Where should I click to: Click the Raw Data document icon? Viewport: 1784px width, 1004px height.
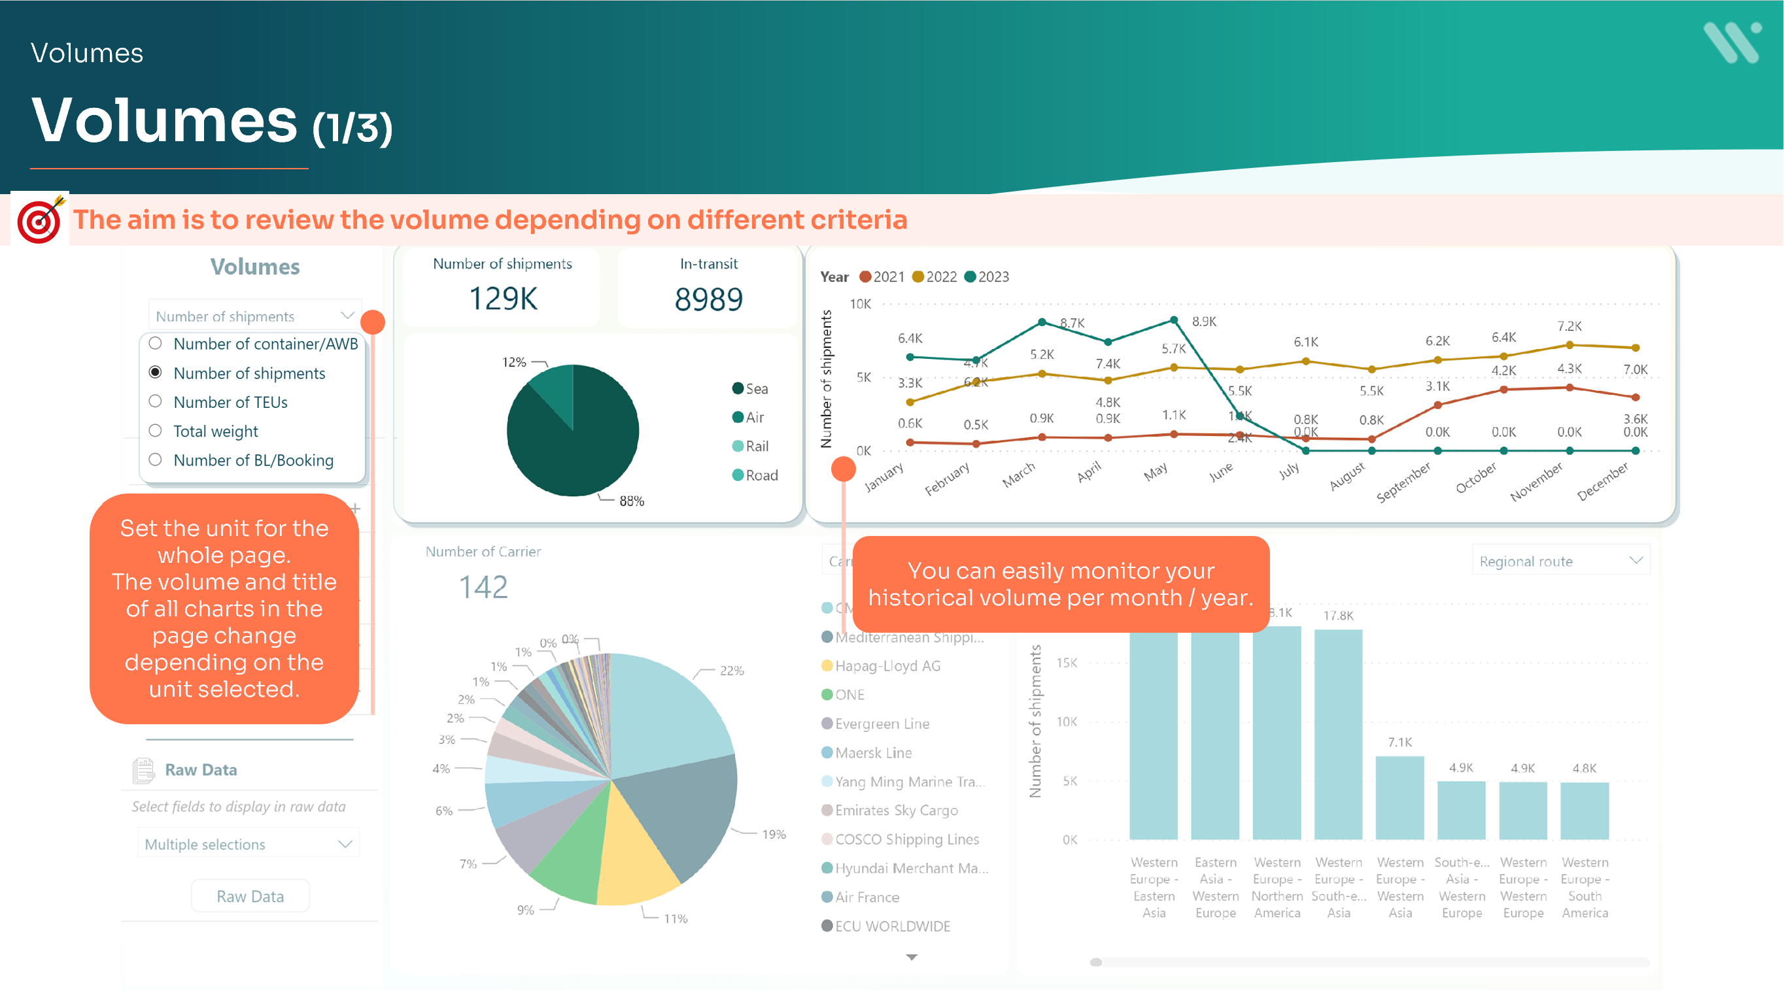(x=143, y=770)
